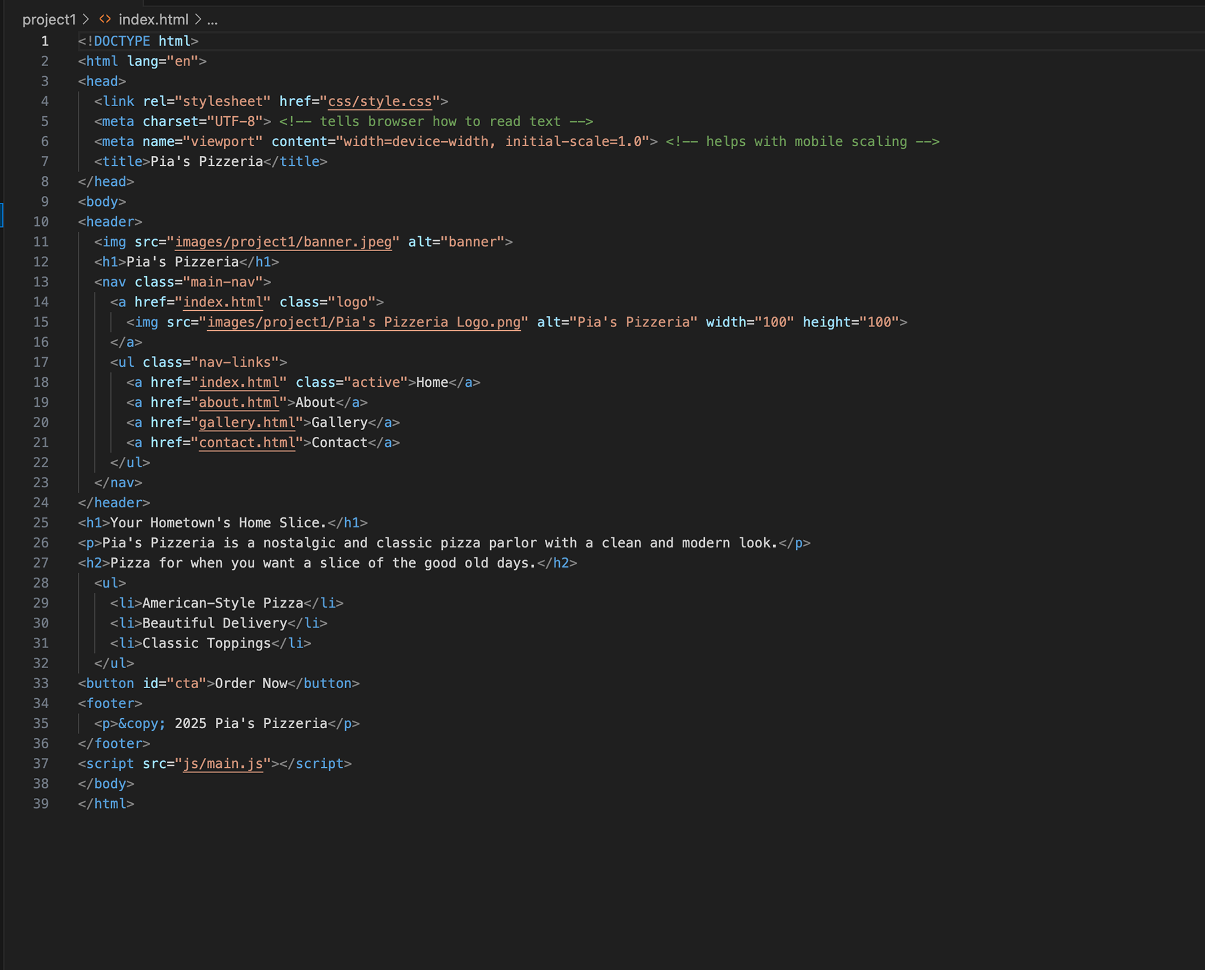Open the project1 breadcrumb folder
Viewport: 1205px width, 970px height.
48,19
